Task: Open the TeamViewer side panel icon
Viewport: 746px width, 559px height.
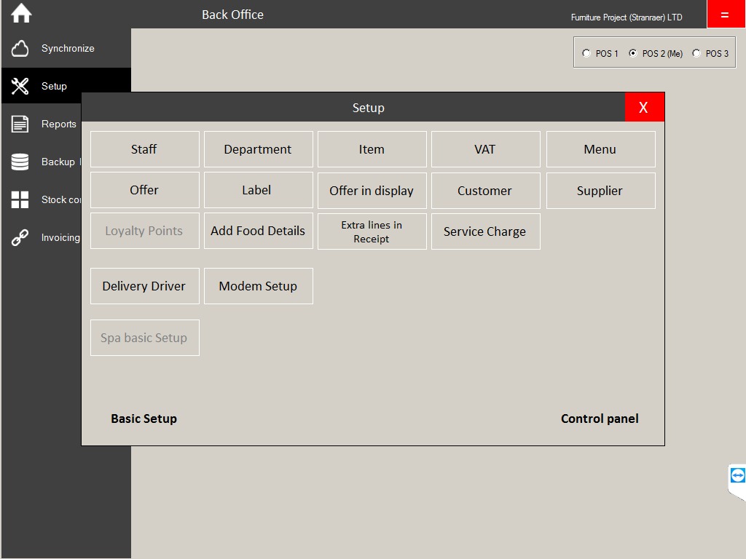Action: tap(737, 476)
